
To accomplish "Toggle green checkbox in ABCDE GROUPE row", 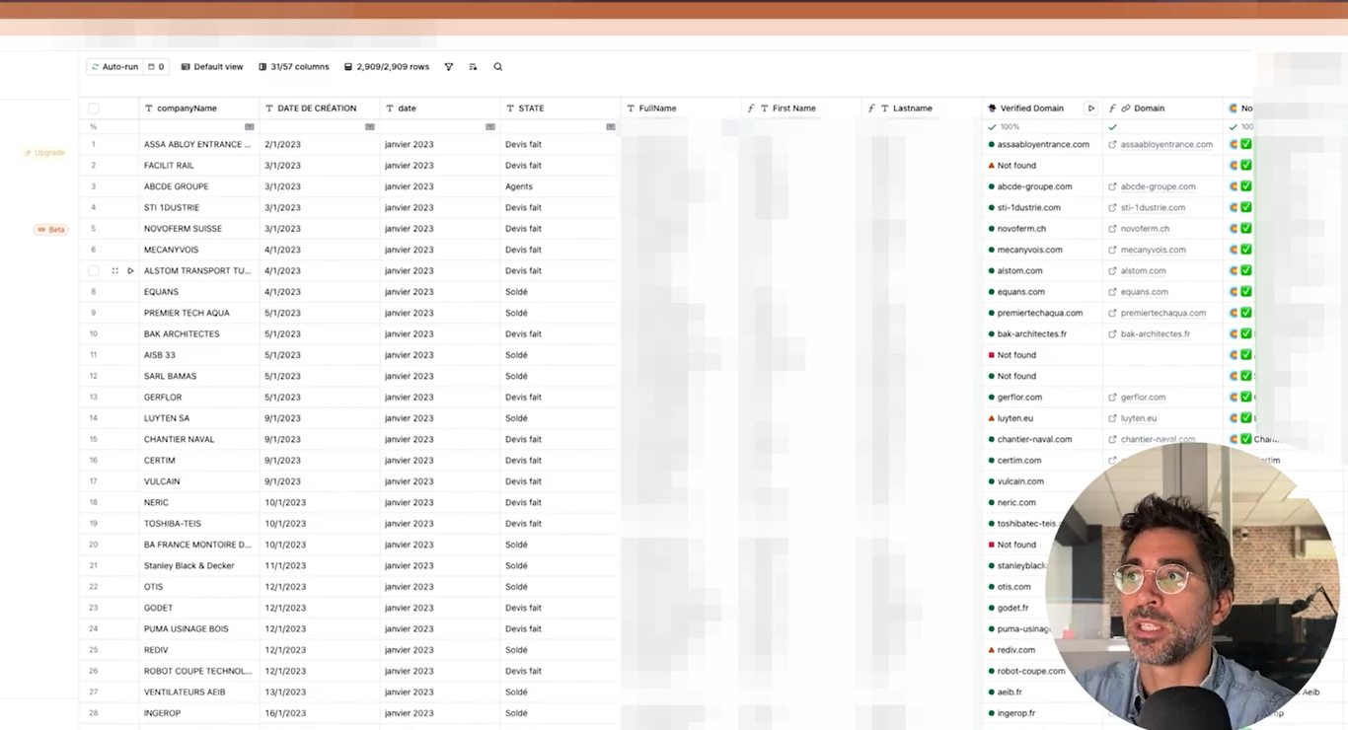I will pos(1246,186).
